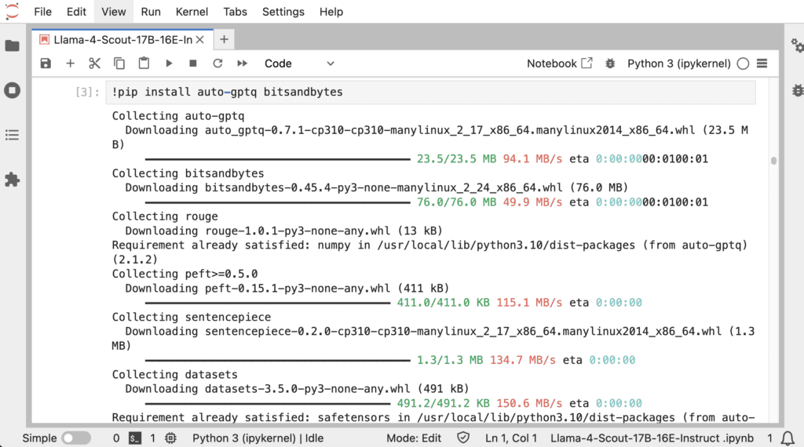Paste cell from clipboard icon

coord(144,63)
